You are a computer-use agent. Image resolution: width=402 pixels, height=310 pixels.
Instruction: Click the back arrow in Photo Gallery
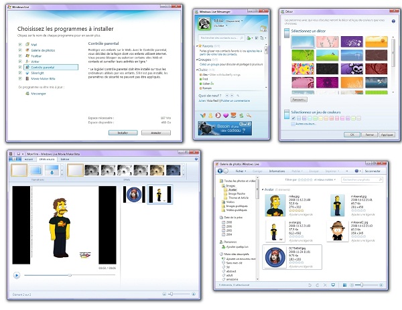pyautogui.click(x=220, y=171)
